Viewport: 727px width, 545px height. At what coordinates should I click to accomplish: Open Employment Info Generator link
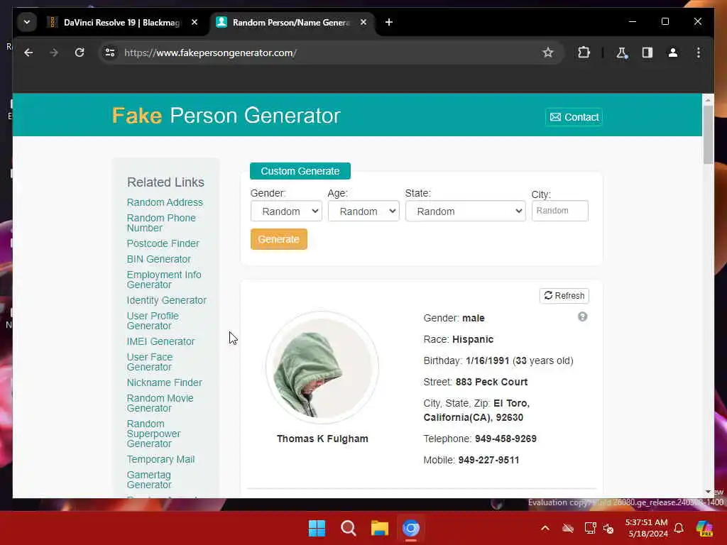164,280
